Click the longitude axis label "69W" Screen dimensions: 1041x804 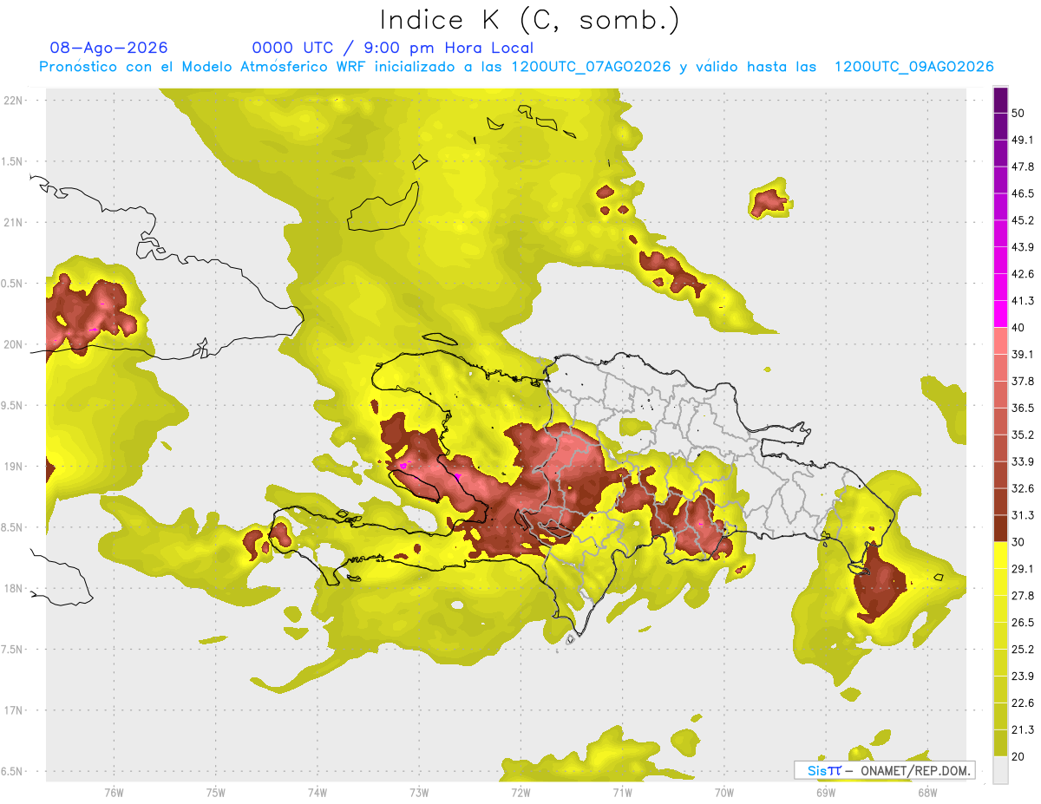[x=826, y=793]
